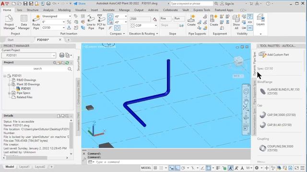This screenshot has width=307, height=172.
Task: Switch to the Layout1 tab
Action: click(x=24, y=167)
